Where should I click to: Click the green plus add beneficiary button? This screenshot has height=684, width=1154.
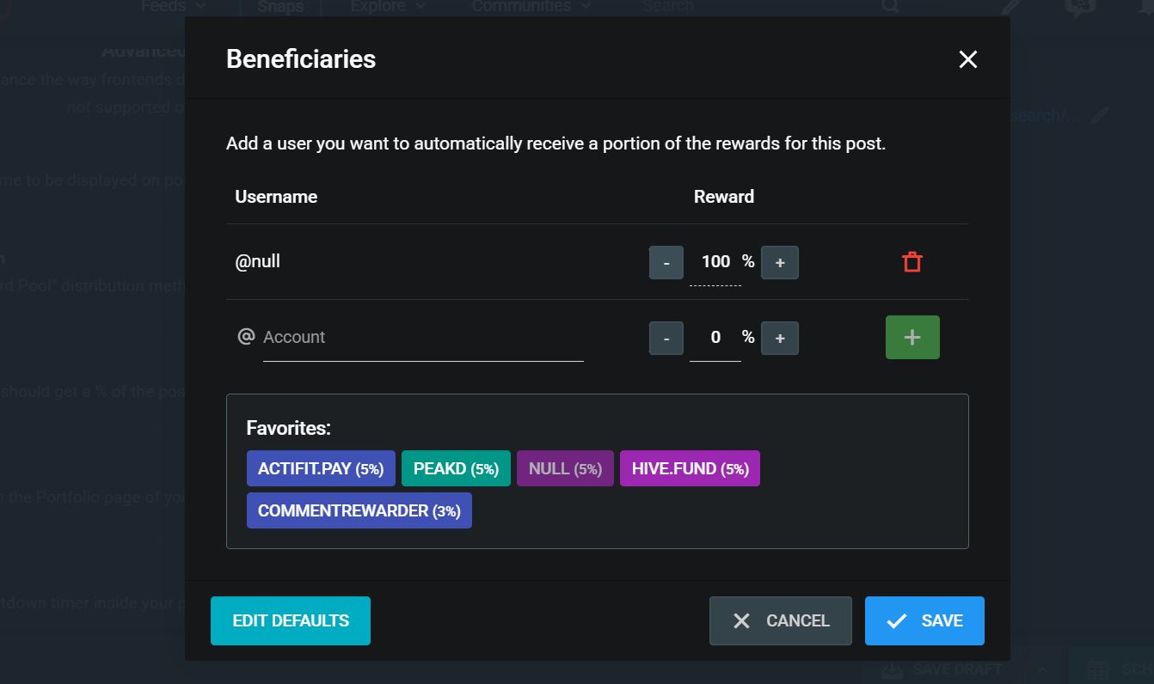[912, 338]
